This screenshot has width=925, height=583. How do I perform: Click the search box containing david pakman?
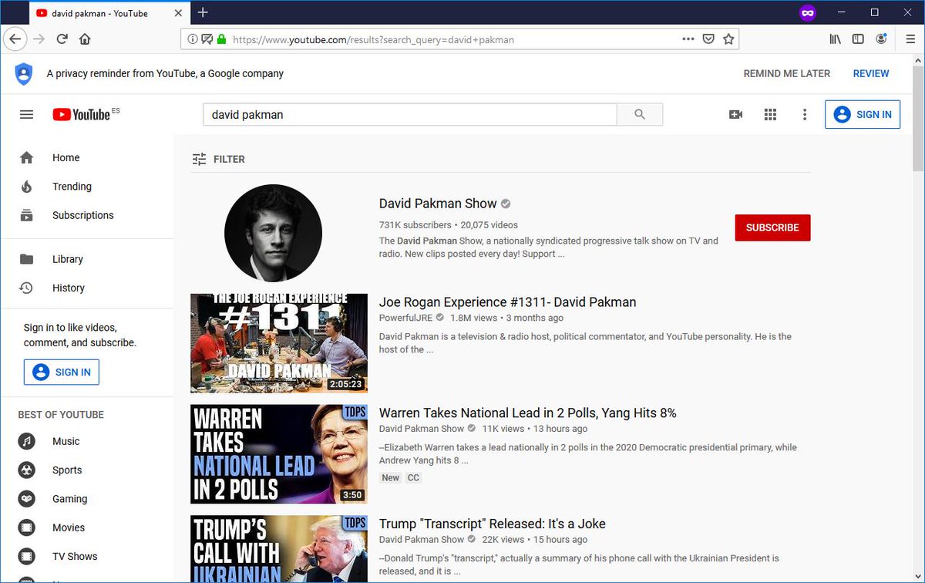[x=410, y=114]
